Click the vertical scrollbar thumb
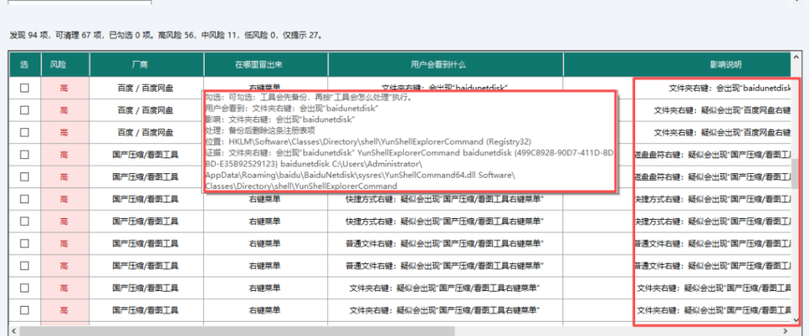 pyautogui.click(x=796, y=173)
